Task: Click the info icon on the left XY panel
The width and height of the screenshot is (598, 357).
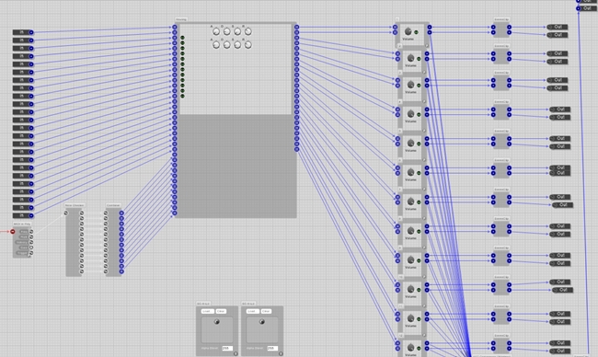Action: (236, 353)
